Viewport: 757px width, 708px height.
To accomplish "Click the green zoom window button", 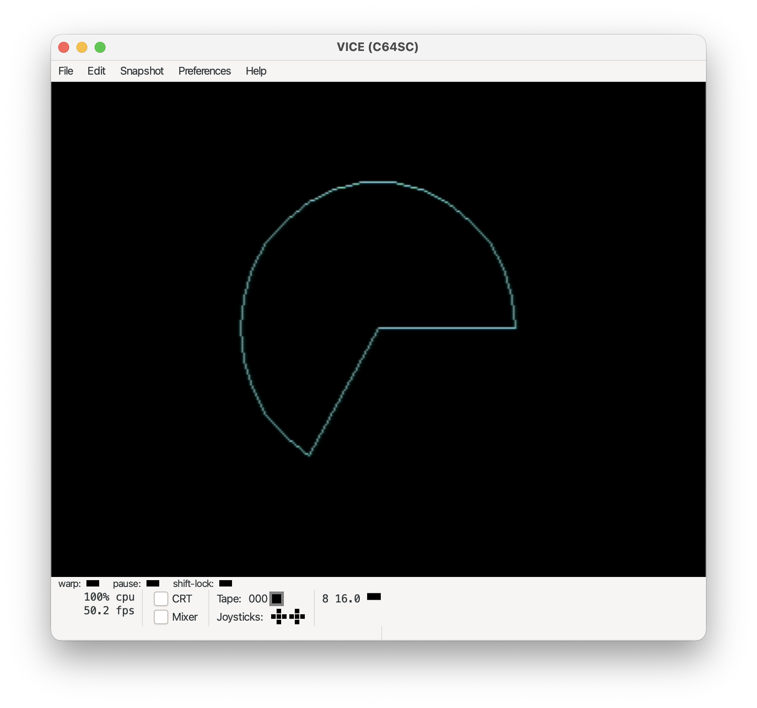I will coord(100,47).
